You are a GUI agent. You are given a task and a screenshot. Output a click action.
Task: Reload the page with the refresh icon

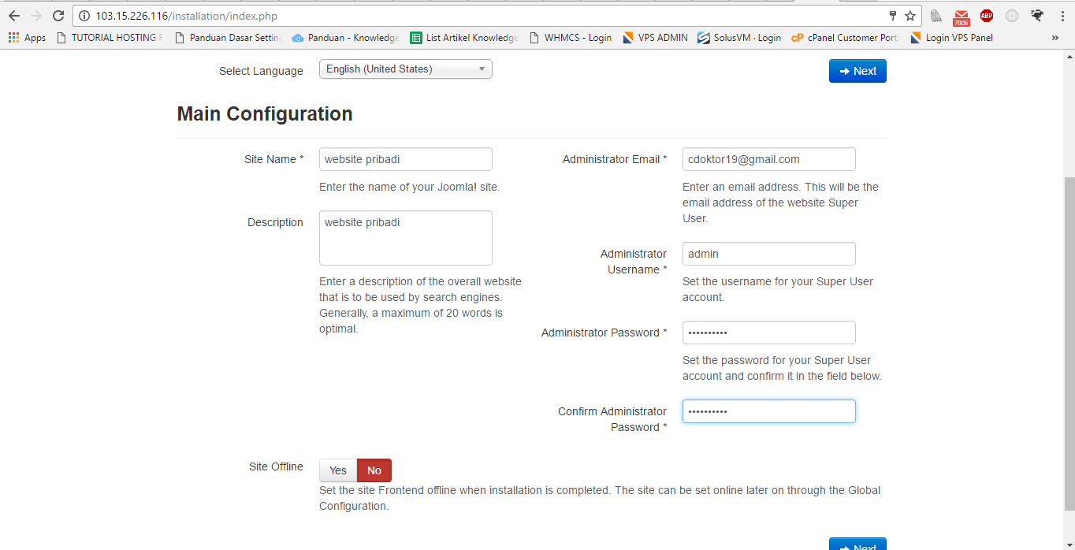point(58,16)
